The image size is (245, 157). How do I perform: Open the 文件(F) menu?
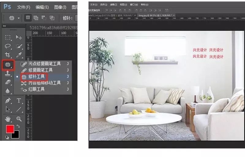pyautogui.click(x=24, y=7)
